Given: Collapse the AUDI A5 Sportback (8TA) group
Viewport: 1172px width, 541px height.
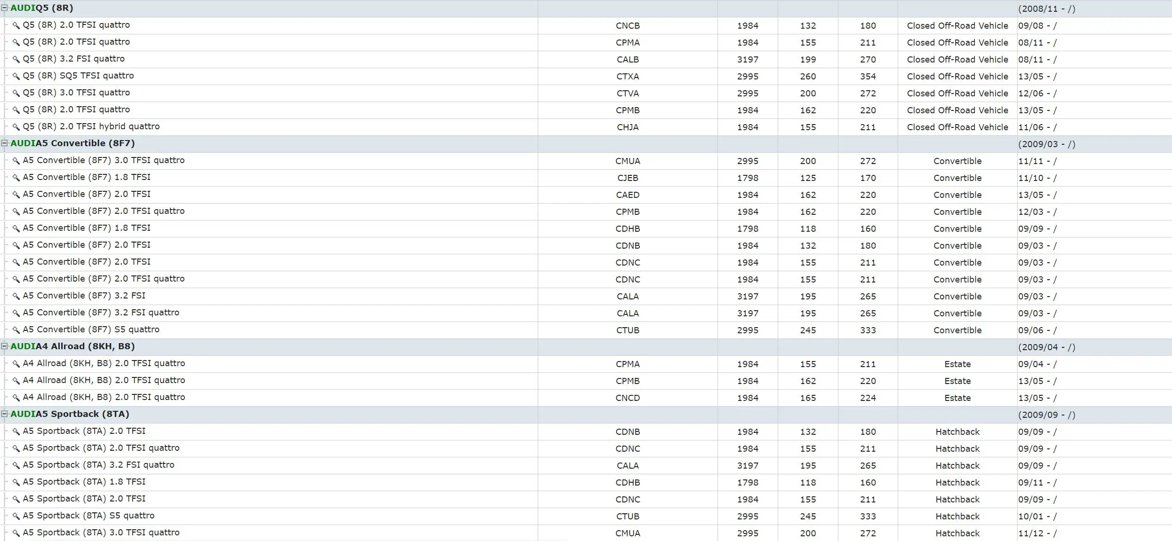Looking at the screenshot, I should point(4,414).
